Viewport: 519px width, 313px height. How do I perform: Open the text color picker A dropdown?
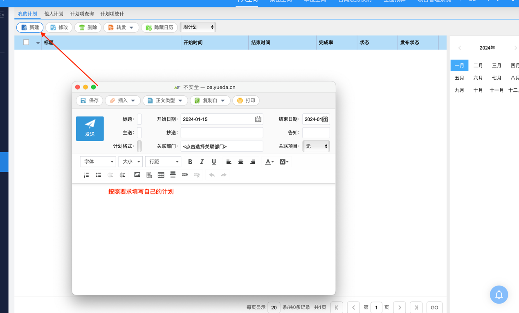[x=269, y=162]
